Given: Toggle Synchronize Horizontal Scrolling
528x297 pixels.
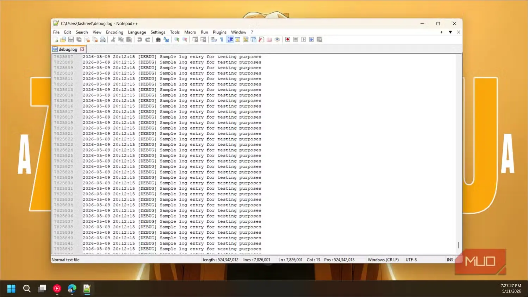Looking at the screenshot, I should (x=203, y=40).
